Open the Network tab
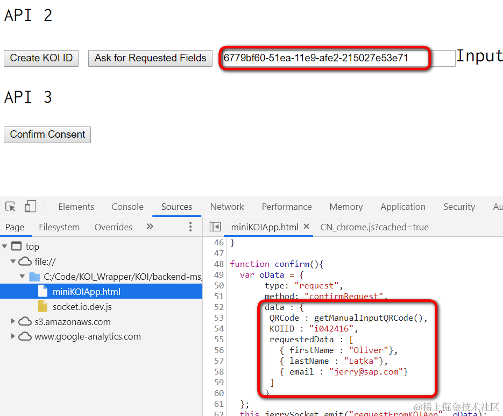This screenshot has height=416, width=503. point(227,207)
